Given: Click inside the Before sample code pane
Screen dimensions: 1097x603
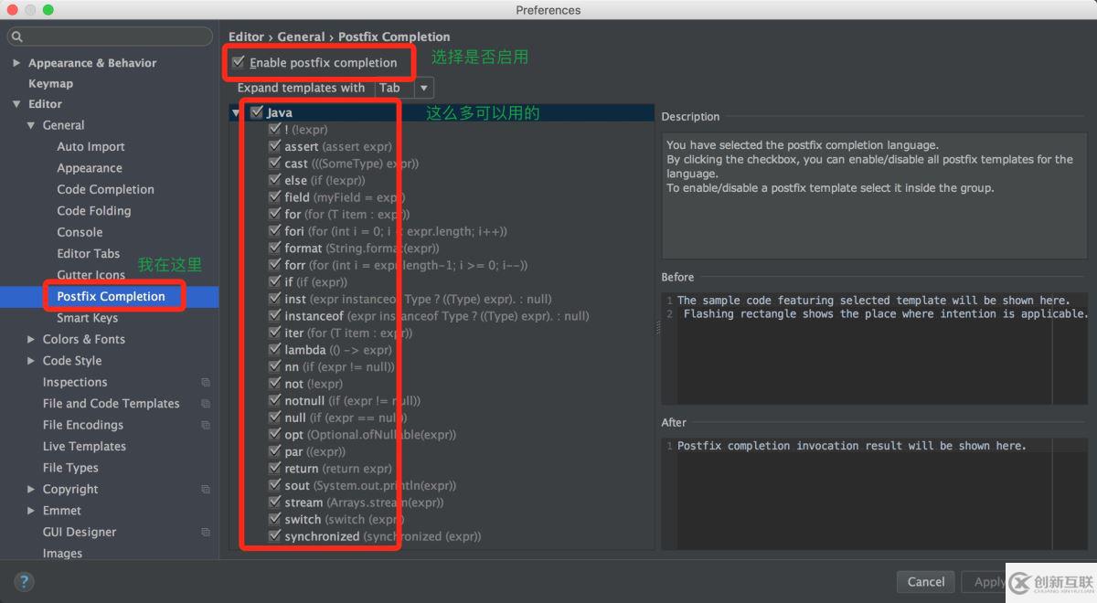Looking at the screenshot, I should 875,348.
